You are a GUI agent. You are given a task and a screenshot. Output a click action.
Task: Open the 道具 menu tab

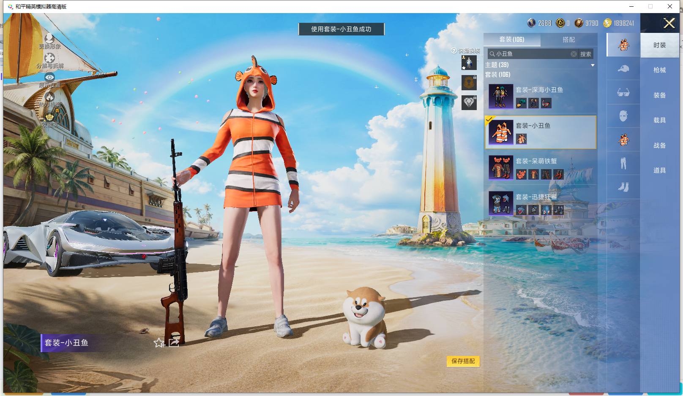pos(660,170)
